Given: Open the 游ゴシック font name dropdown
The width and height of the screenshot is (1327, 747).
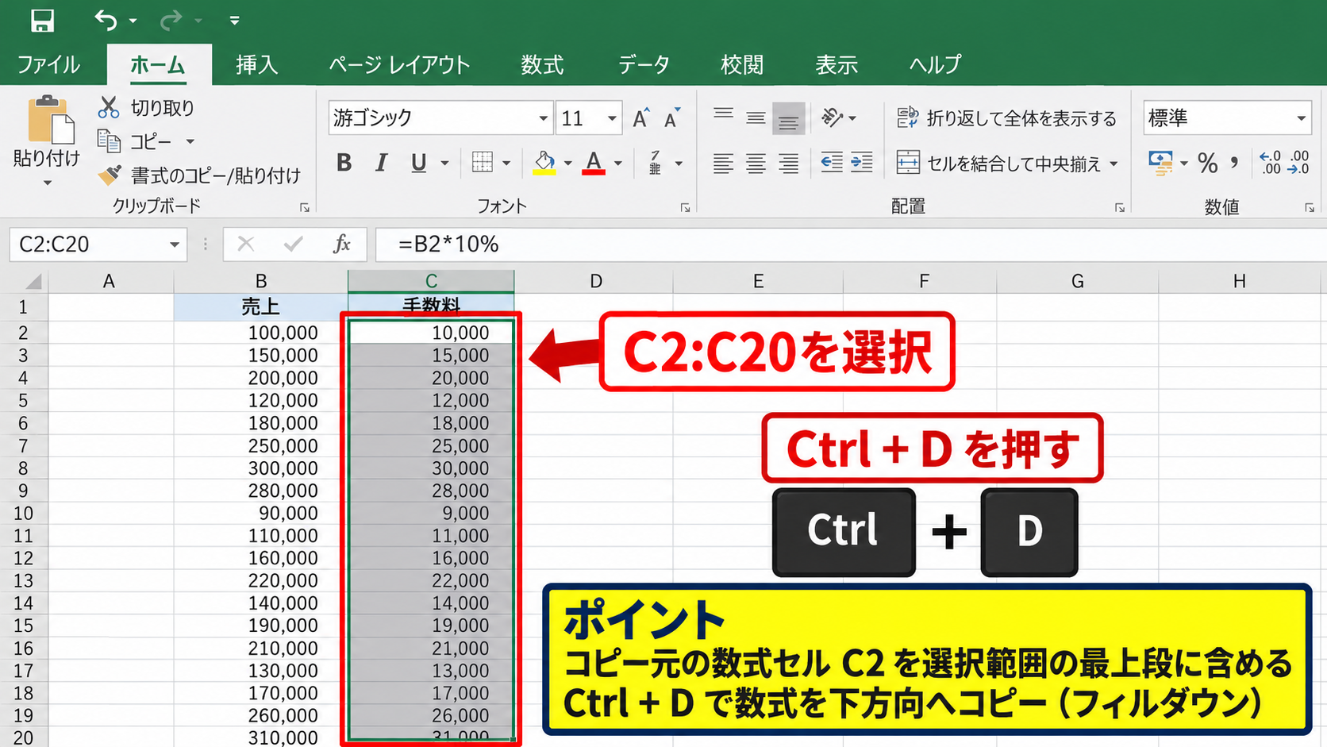Looking at the screenshot, I should pyautogui.click(x=543, y=118).
